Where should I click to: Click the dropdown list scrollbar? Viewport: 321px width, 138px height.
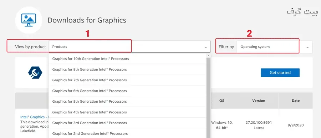tap(208, 98)
